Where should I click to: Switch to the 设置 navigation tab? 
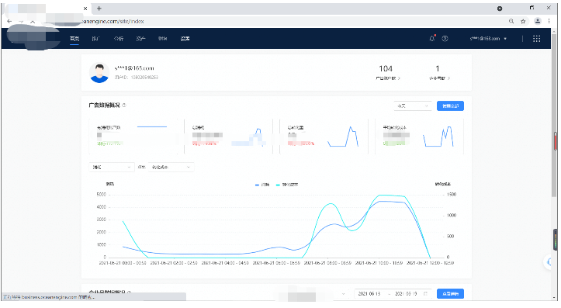pos(185,39)
